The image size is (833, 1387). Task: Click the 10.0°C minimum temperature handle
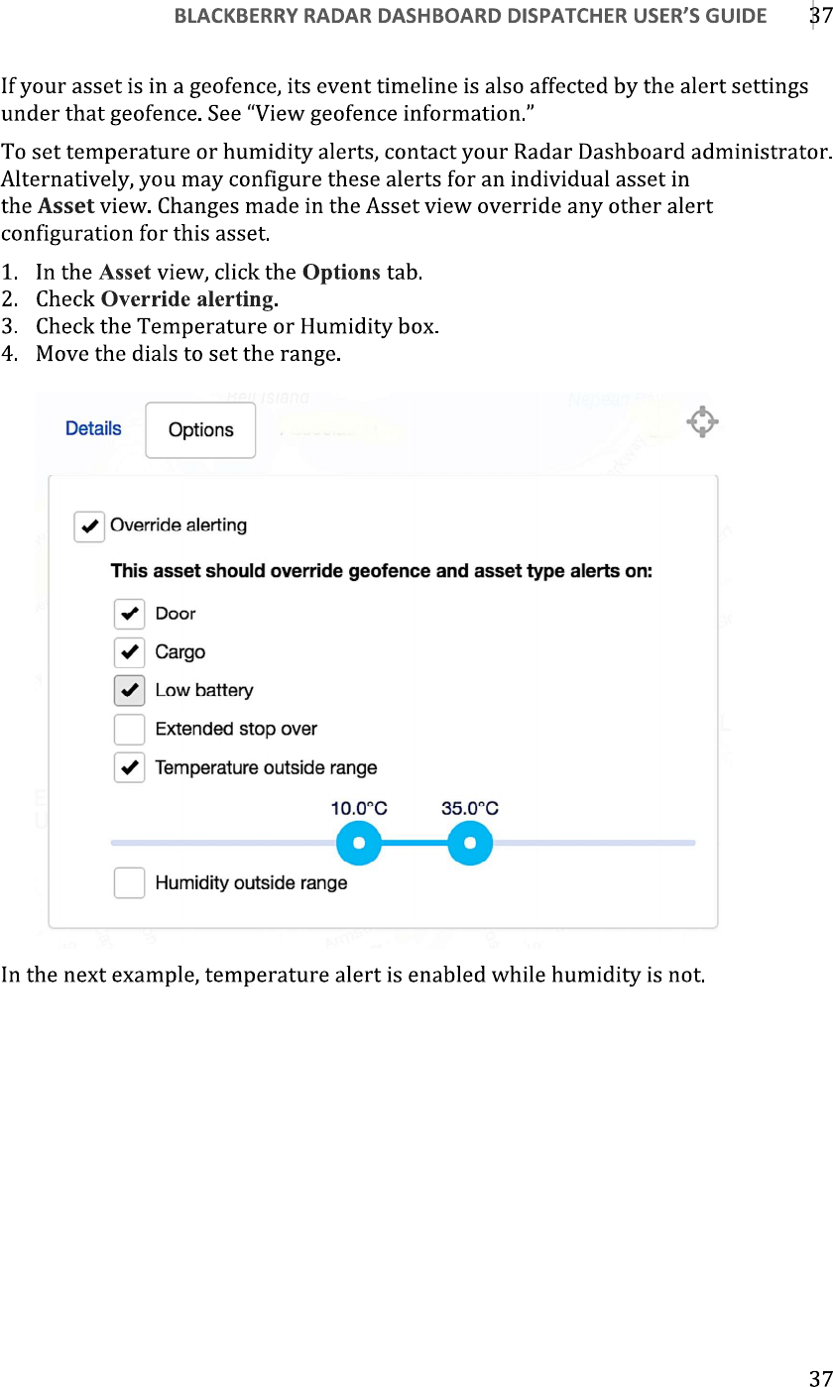click(359, 844)
